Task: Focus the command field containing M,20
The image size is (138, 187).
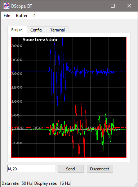Action: pos(31,169)
